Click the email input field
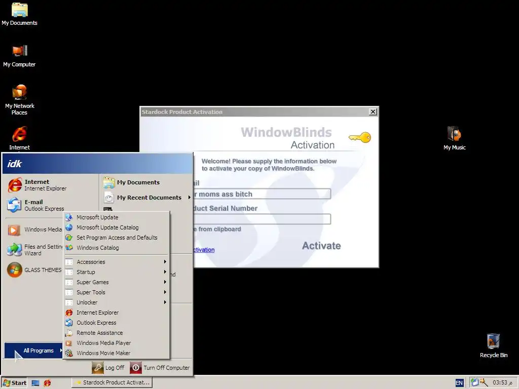The image size is (519, 389). [262, 194]
